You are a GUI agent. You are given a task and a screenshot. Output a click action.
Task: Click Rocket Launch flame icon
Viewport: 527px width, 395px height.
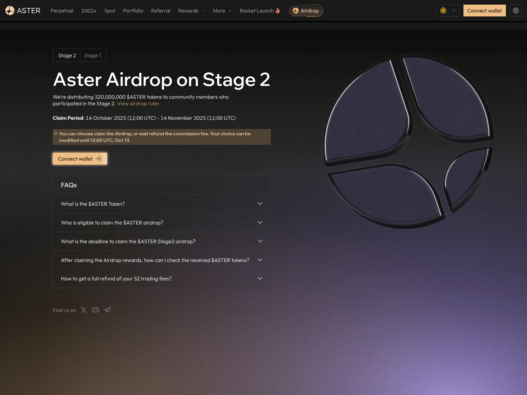point(278,11)
